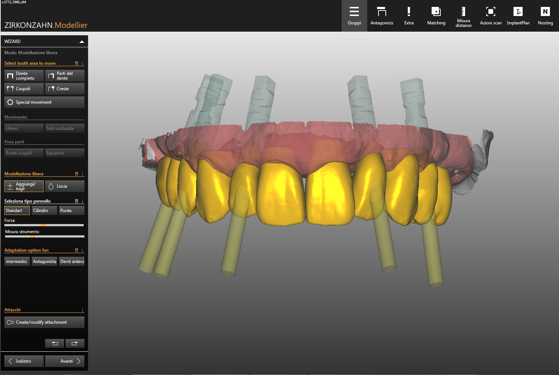The width and height of the screenshot is (559, 375).
Task: Click Create/modify attachment button
Action: (44, 322)
